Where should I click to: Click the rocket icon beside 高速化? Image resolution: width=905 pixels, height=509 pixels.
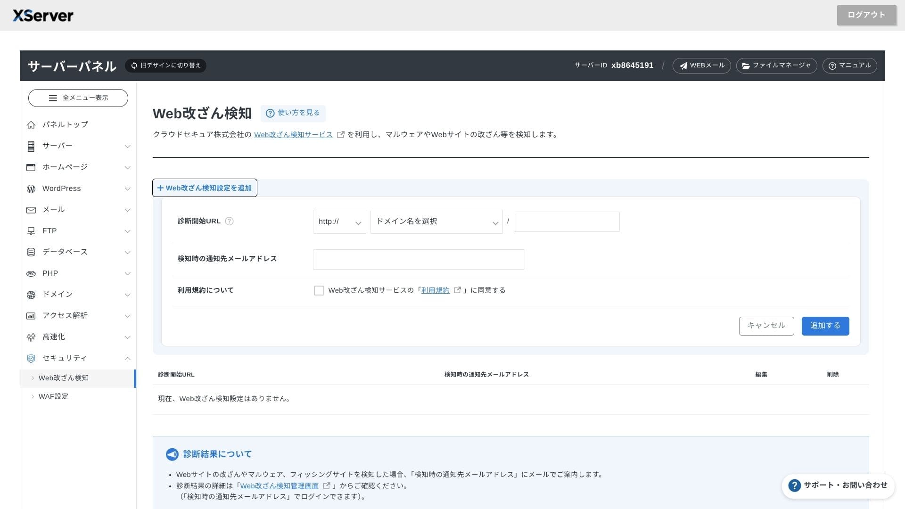pos(31,337)
